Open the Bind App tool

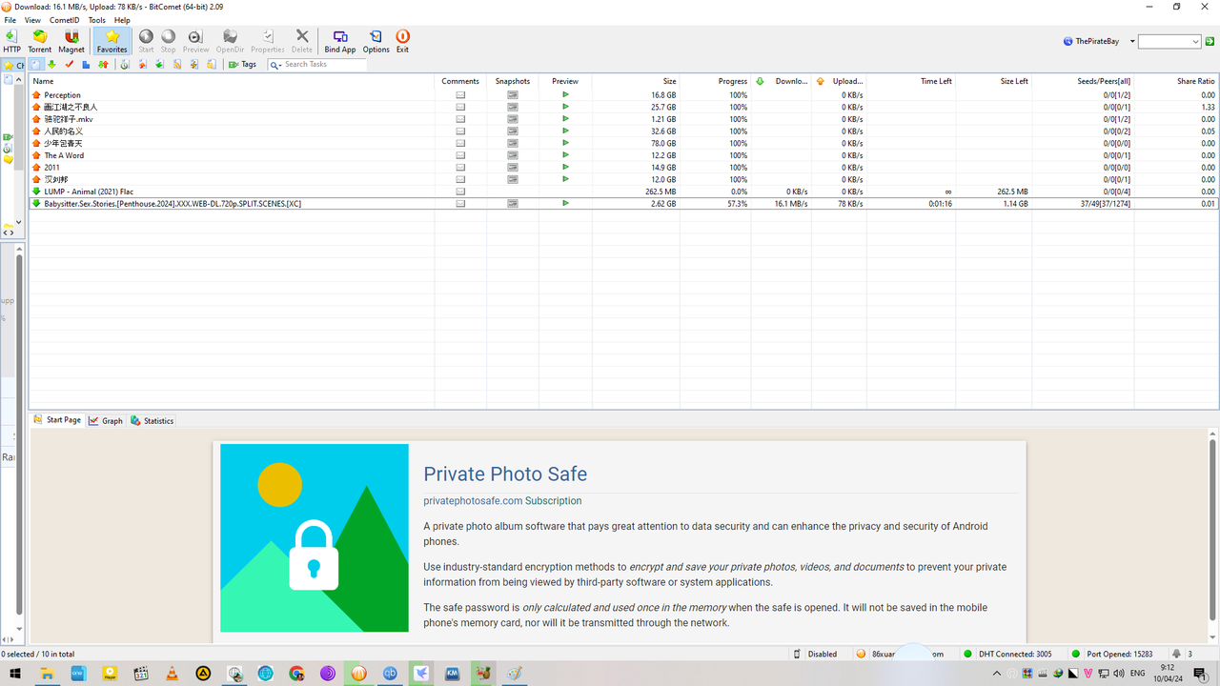click(x=340, y=41)
